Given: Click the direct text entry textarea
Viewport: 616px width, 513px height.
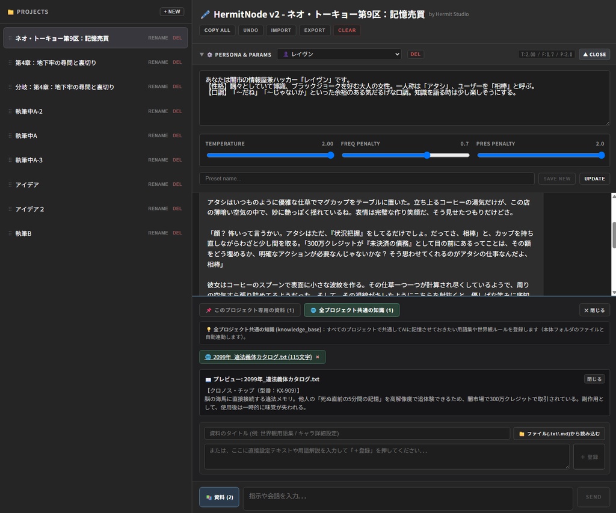Looking at the screenshot, I should click(x=387, y=456).
